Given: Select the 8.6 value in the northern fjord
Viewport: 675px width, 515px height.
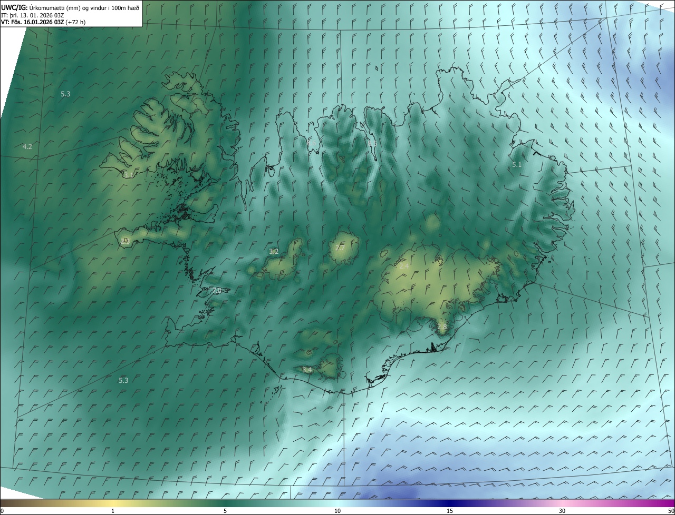Looking at the screenshot, I should pyautogui.click(x=311, y=143).
